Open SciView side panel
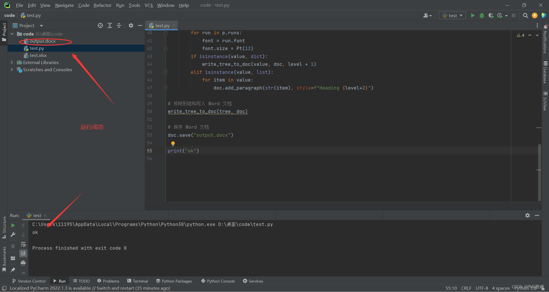This screenshot has width=549, height=292. (545, 101)
